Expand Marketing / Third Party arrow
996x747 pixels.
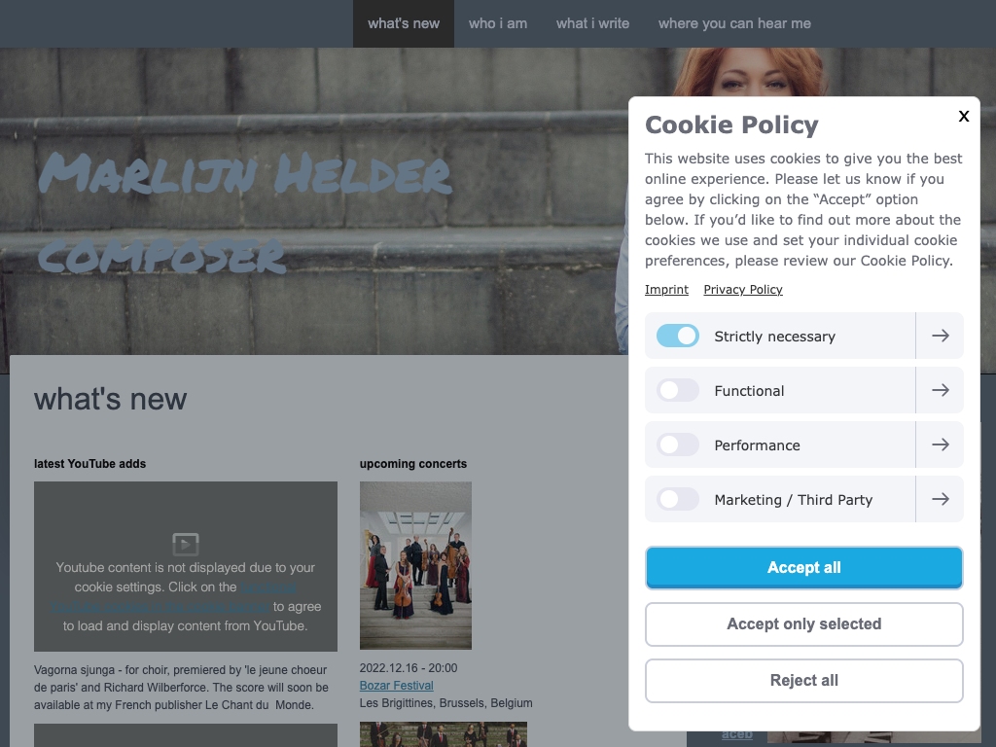pyautogui.click(x=940, y=499)
